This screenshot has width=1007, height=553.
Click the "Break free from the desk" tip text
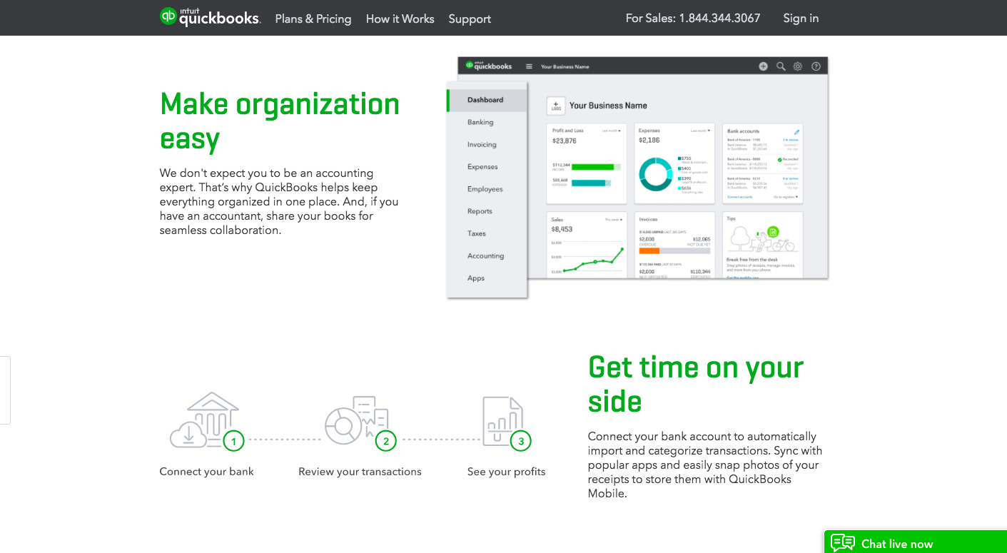coord(754,260)
